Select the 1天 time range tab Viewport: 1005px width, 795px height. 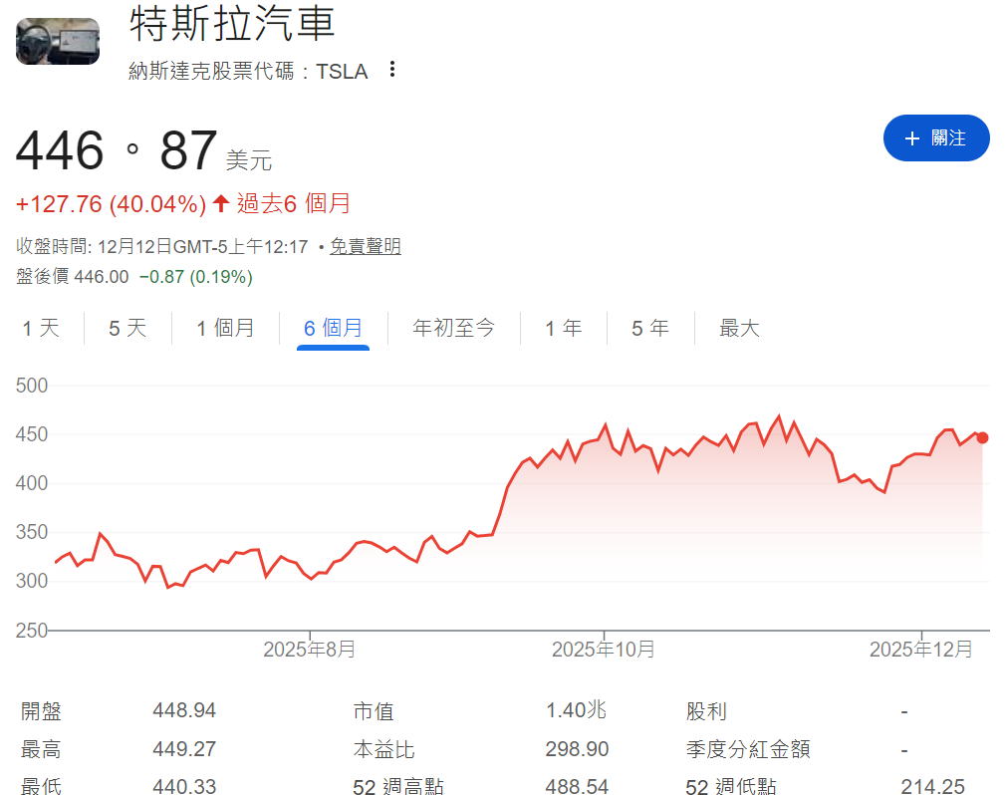[x=41, y=327]
